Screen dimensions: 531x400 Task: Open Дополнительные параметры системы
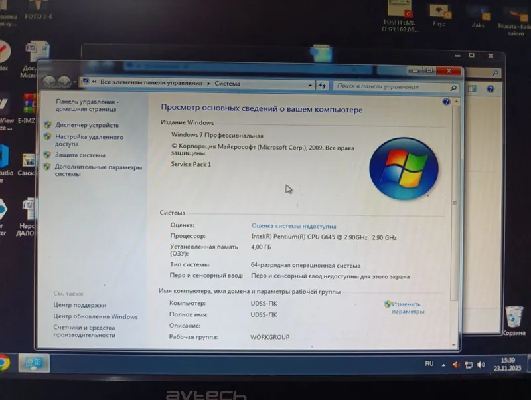(x=98, y=171)
